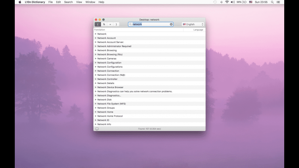Open the Window menu
The width and height of the screenshot is (299, 168).
point(90,2)
